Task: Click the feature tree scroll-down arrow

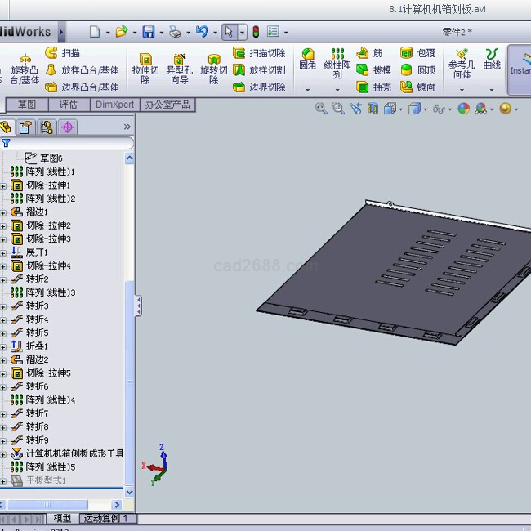Action: (x=128, y=492)
